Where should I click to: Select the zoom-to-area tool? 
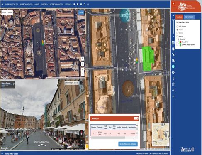(173, 43)
